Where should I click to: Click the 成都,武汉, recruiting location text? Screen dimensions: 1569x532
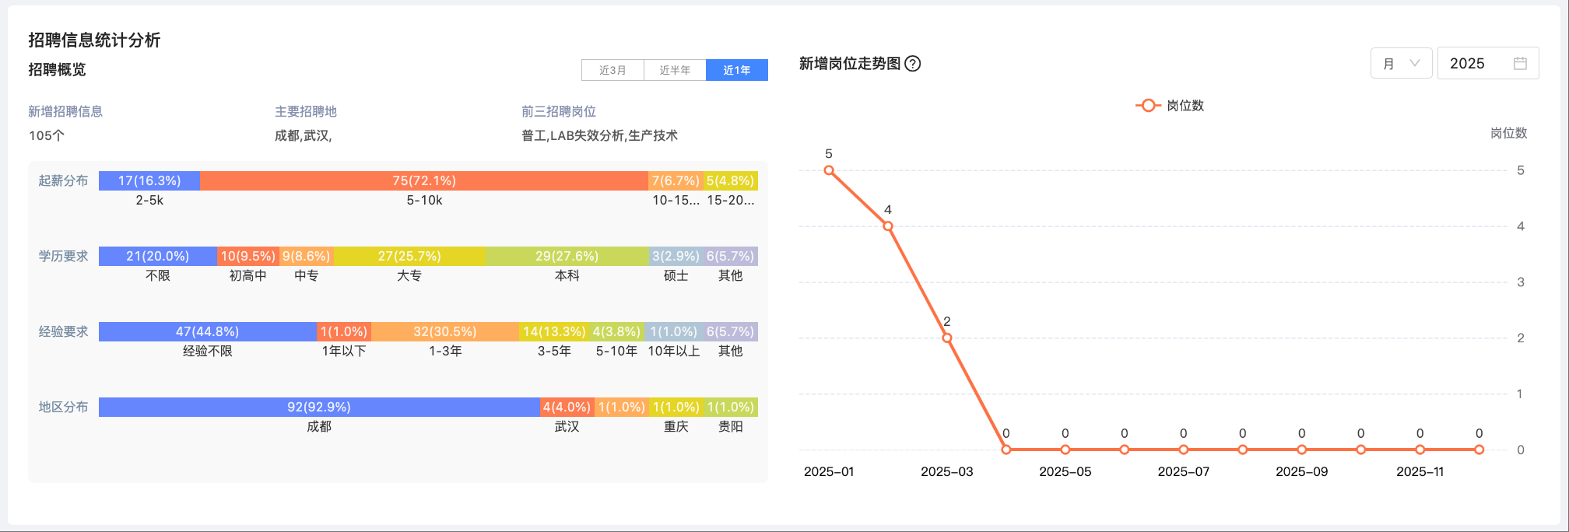304,135
